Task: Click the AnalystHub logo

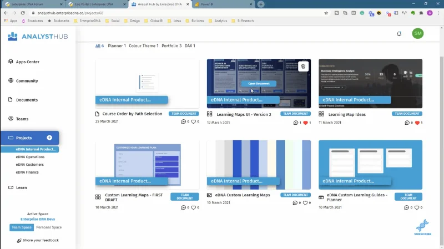Action: tap(38, 36)
